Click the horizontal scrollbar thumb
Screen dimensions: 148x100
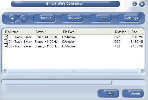click(x=73, y=71)
